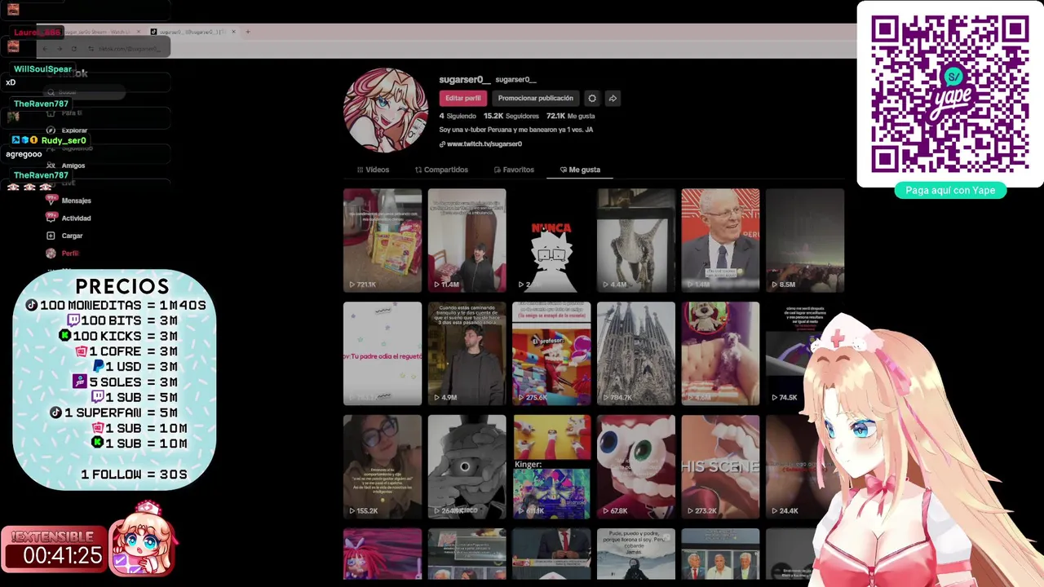Open site information icon beside tiktok.com URL
This screenshot has width=1044, height=587.
[x=91, y=49]
